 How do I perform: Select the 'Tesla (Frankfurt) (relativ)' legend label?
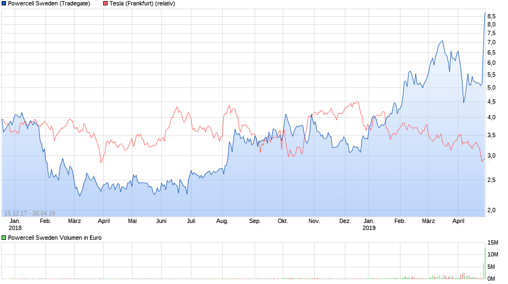[x=142, y=4]
